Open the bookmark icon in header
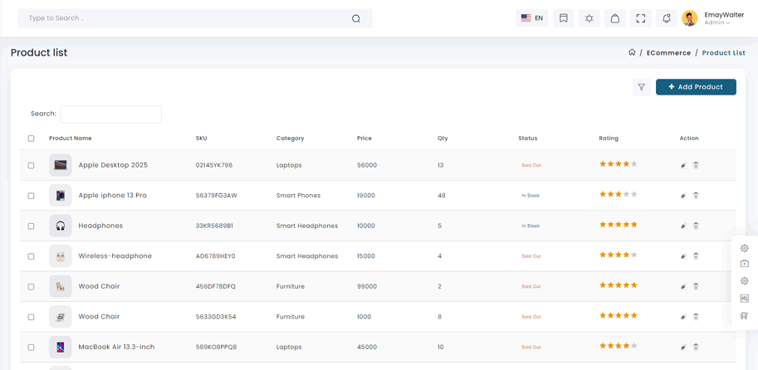This screenshot has width=758, height=370. pos(563,18)
